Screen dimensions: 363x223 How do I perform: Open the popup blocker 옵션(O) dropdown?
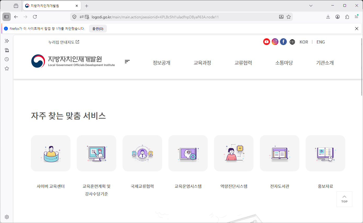98,29
